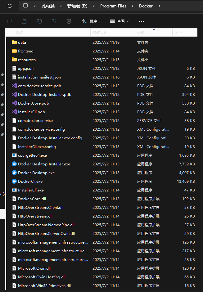Open the See more (…) menu
Screen dimensions: 203x292
pos(142,21)
